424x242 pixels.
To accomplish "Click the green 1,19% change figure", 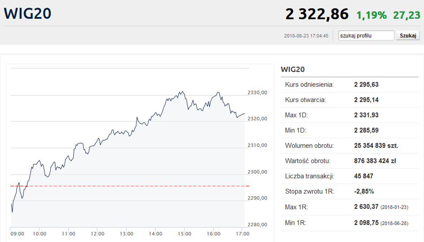I will [x=371, y=15].
